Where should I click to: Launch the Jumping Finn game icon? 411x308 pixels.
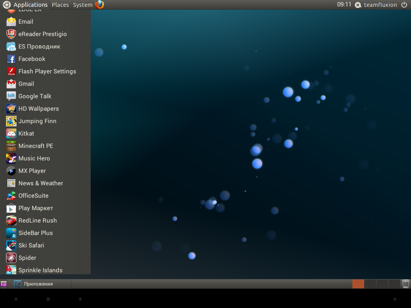point(11,121)
